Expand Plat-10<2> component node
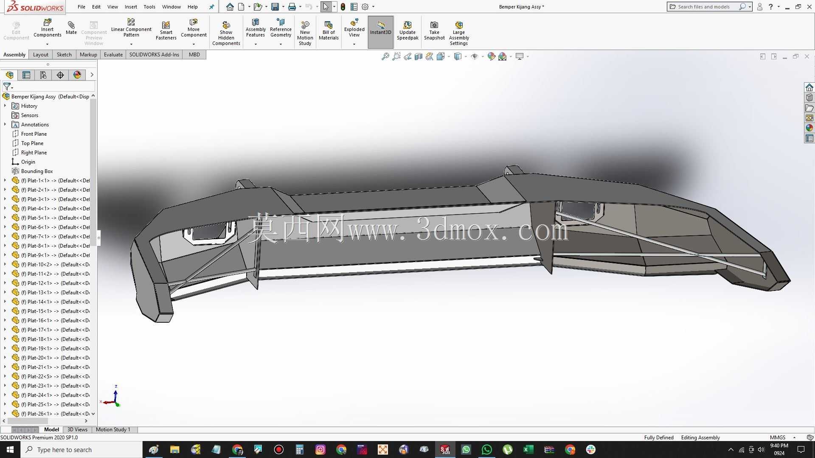Viewport: 815px width, 458px height. pyautogui.click(x=5, y=264)
